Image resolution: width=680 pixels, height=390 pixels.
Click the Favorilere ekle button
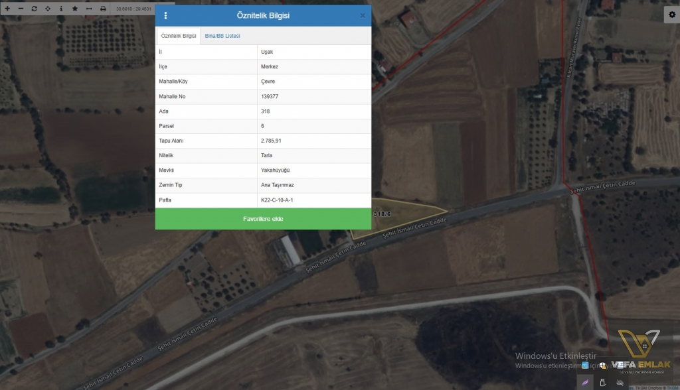(x=263, y=219)
